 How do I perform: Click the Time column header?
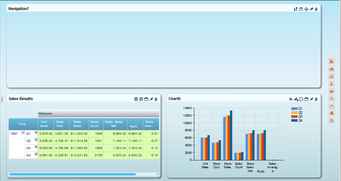click(x=22, y=124)
